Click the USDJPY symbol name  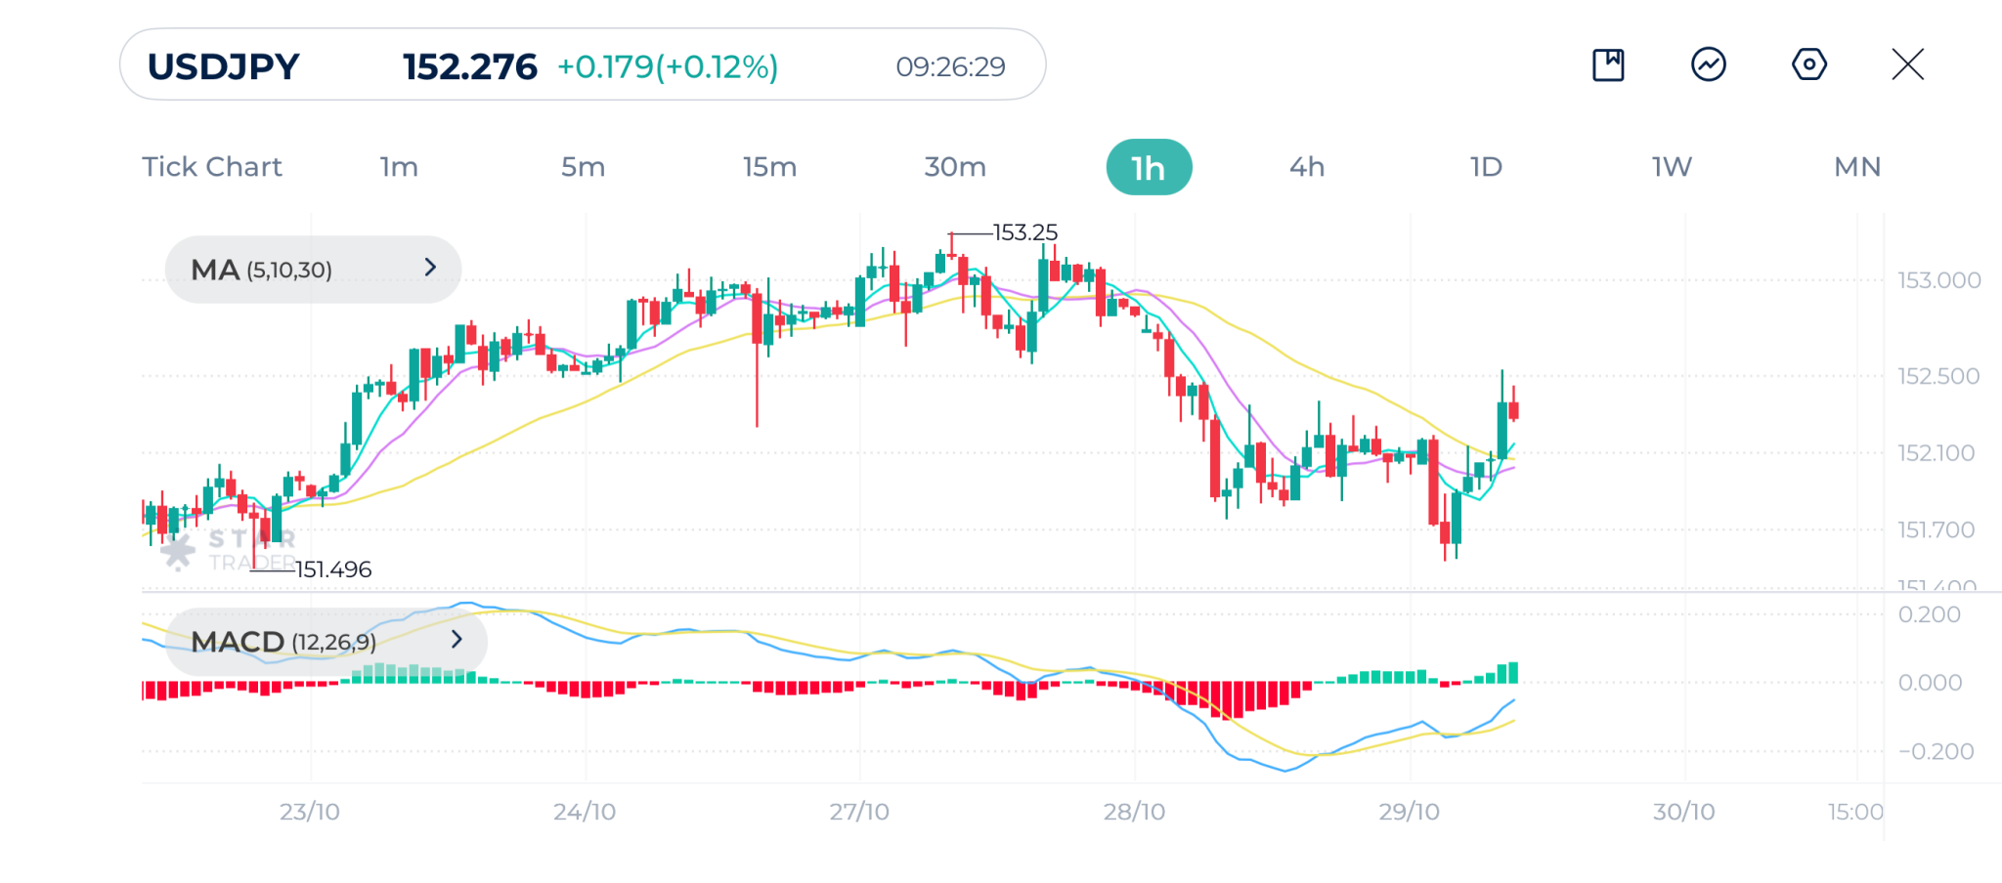coord(224,66)
